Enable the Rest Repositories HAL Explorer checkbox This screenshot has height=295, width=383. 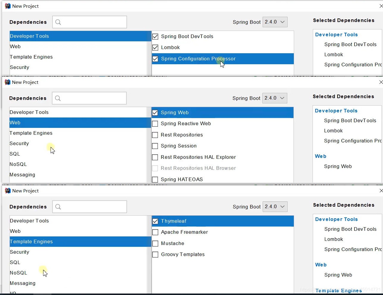[x=155, y=157]
